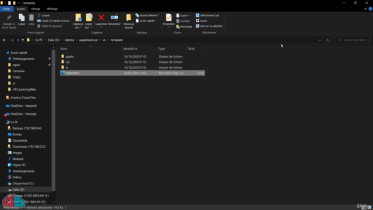Viewport: 373px width, 210px height.
Task: Click Data (D:) in address path
Action: click(x=54, y=40)
